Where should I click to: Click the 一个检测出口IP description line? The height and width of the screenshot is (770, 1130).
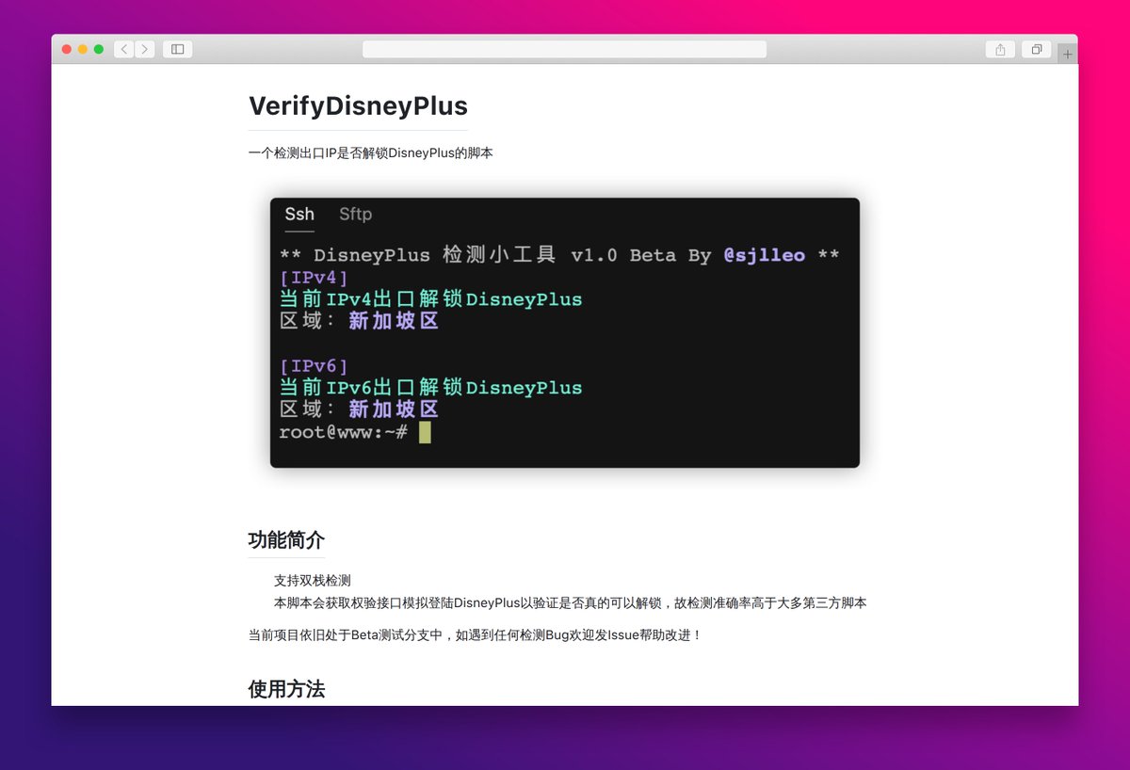point(371,152)
